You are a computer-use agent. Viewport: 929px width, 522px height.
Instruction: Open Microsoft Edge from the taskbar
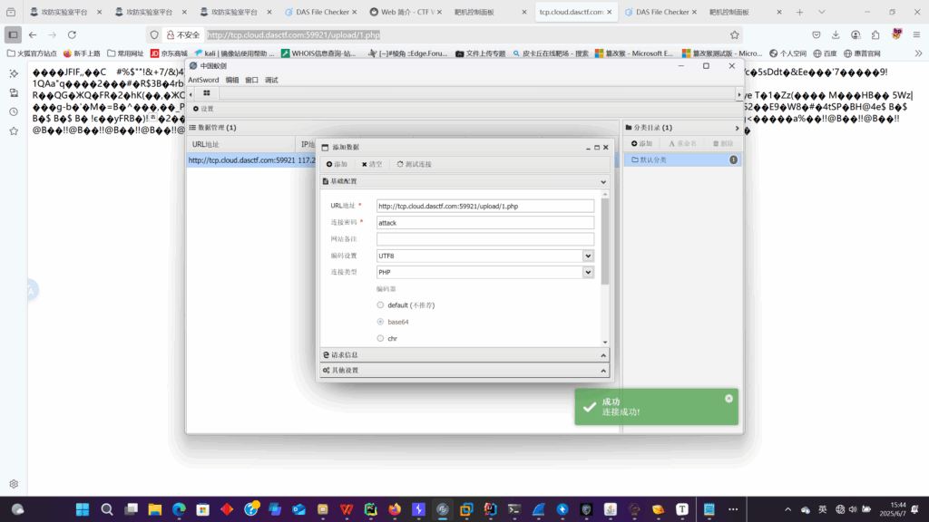coord(179,509)
